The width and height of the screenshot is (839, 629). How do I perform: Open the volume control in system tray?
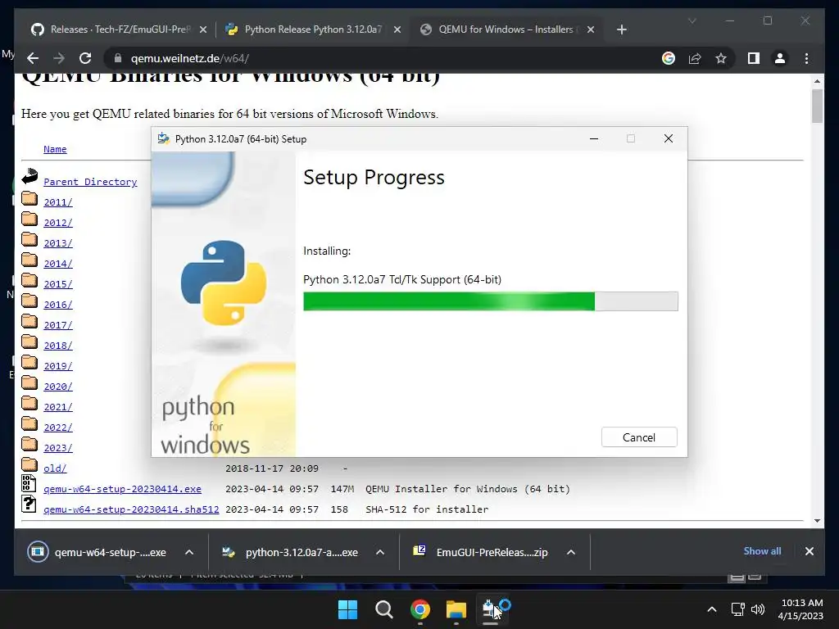coord(758,609)
